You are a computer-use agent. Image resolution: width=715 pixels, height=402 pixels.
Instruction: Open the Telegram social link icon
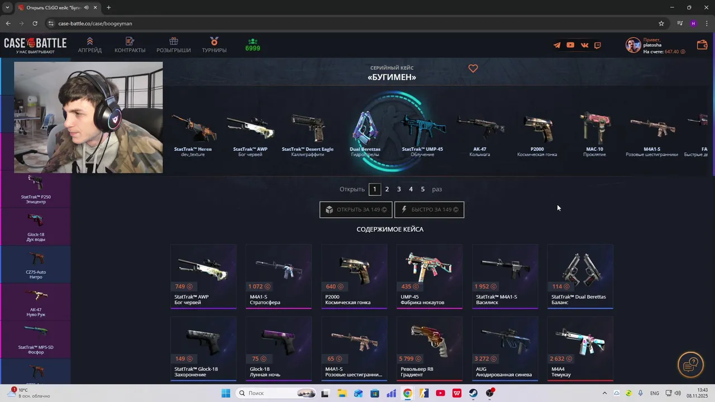pos(557,45)
